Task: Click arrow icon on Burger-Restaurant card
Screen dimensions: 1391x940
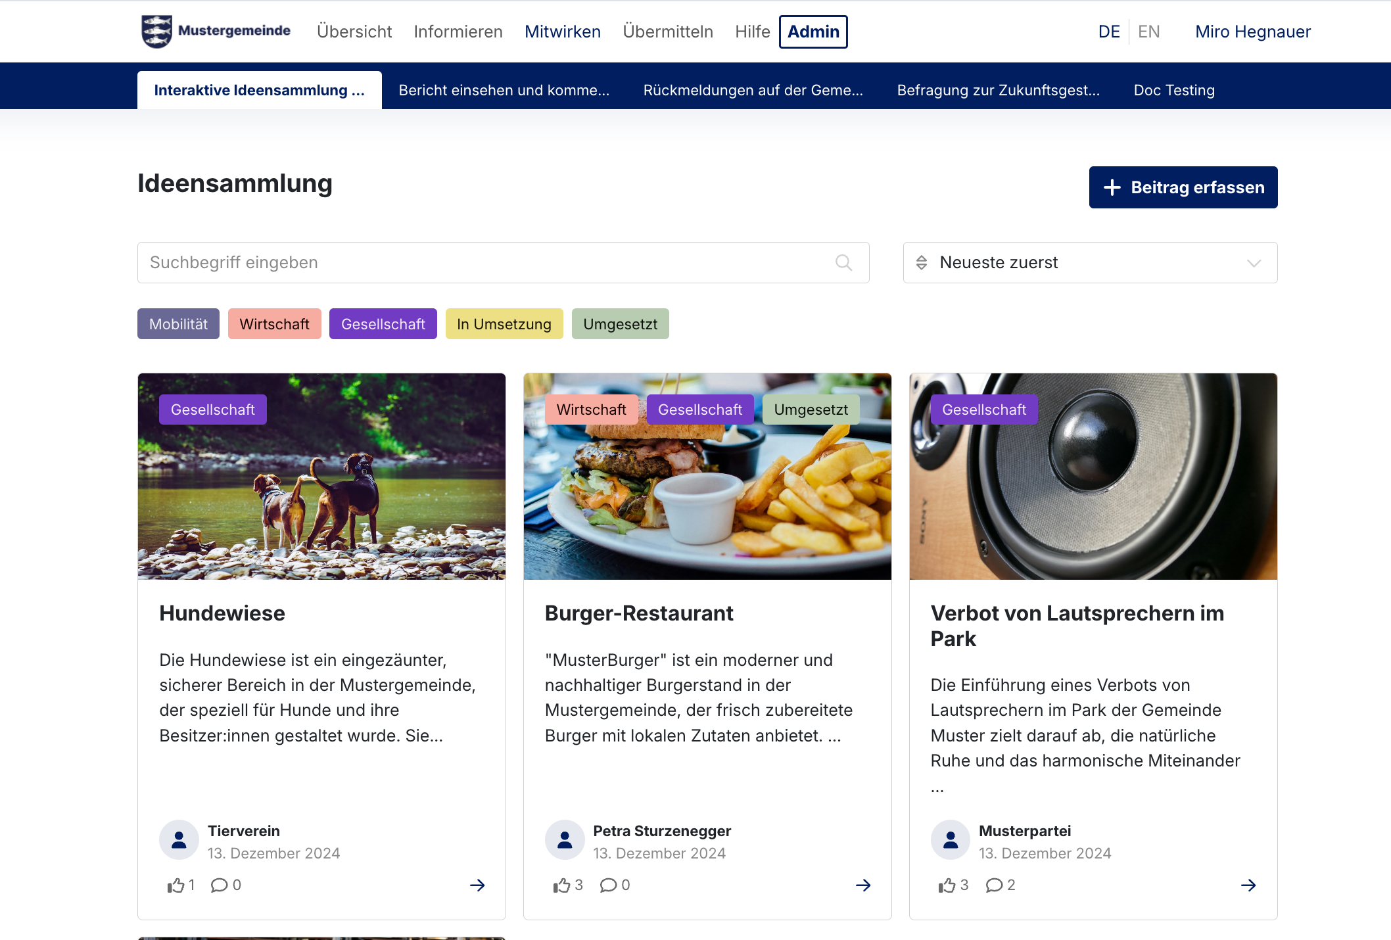Action: [x=862, y=885]
